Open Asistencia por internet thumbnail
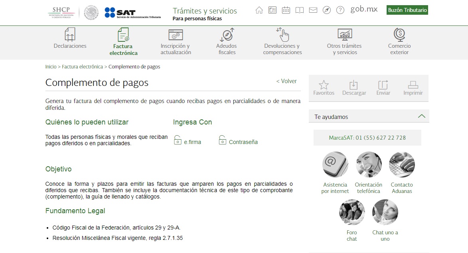This screenshot has width=468, height=253. [335, 165]
